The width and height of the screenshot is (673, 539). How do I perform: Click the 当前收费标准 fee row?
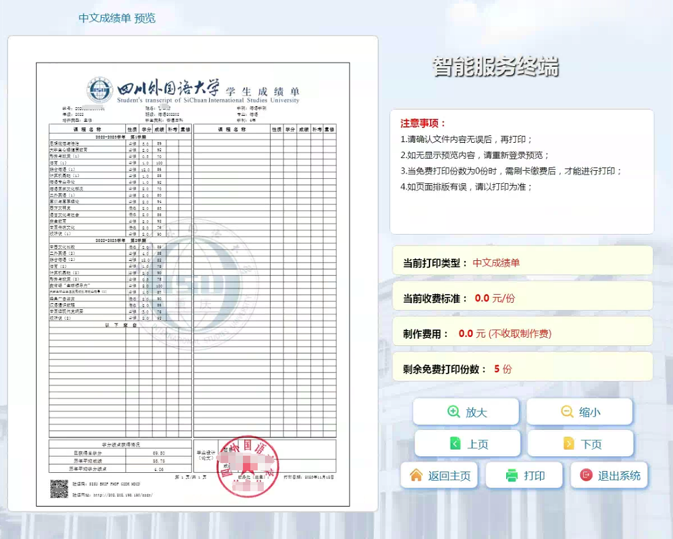521,298
